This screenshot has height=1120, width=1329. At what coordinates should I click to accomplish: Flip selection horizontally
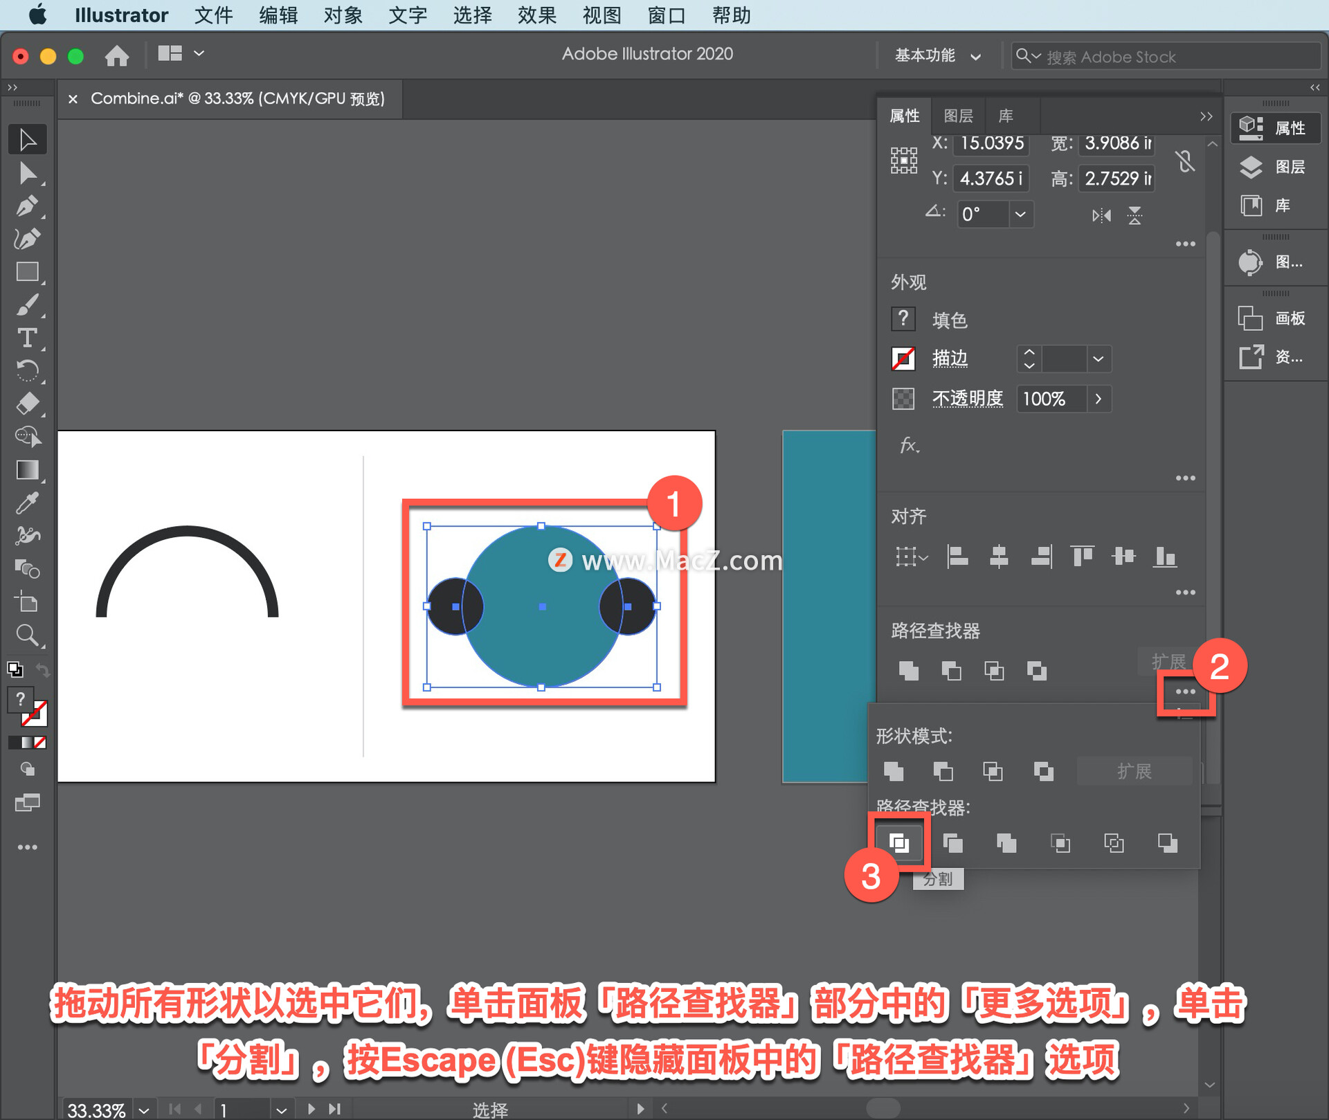[1101, 215]
